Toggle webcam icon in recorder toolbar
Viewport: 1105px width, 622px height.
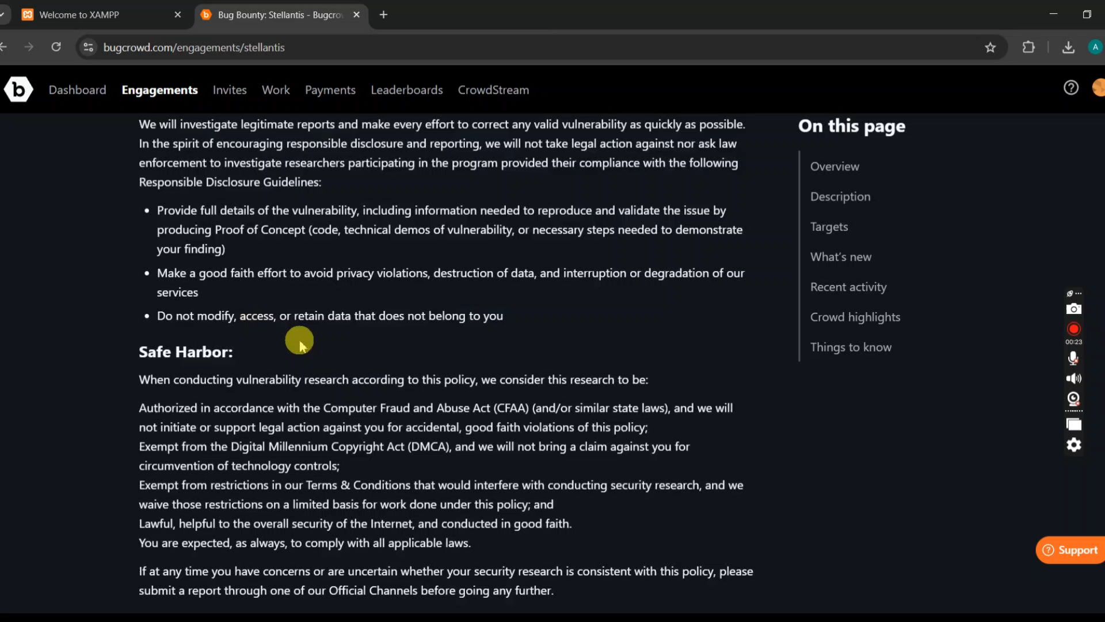click(1073, 399)
